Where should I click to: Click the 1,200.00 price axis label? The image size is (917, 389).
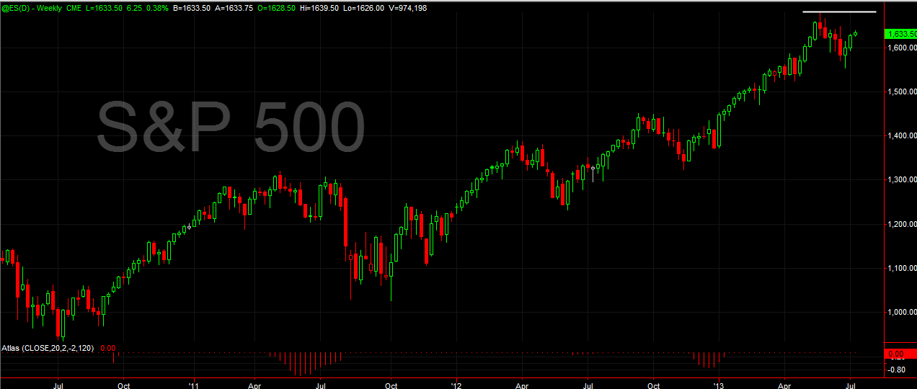pos(902,224)
